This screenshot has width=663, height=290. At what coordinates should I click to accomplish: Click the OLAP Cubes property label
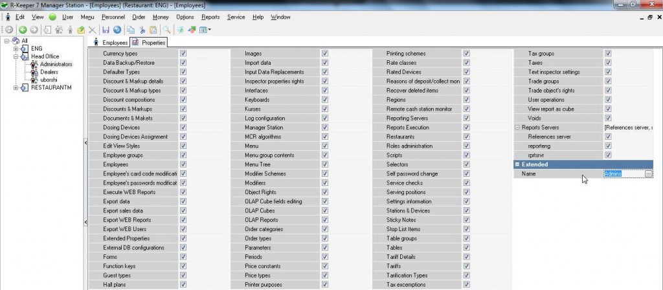tap(260, 210)
